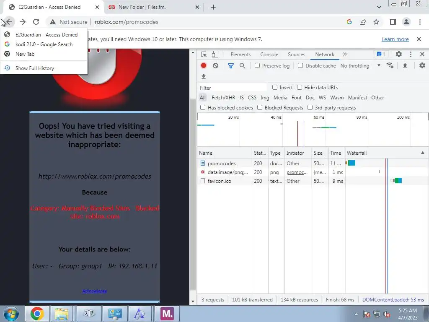Open the Chrome profile avatar
Viewport: 429px width, 322px height.
tap(406, 22)
